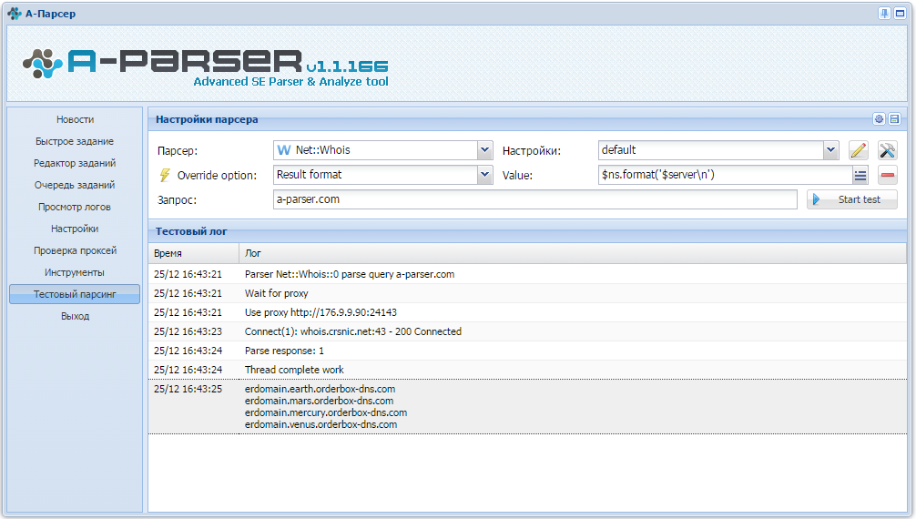Click the panel gear icon

(879, 119)
